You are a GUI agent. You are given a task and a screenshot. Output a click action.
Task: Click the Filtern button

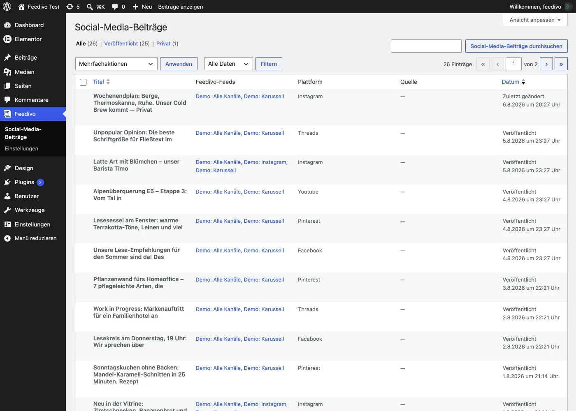tap(269, 64)
